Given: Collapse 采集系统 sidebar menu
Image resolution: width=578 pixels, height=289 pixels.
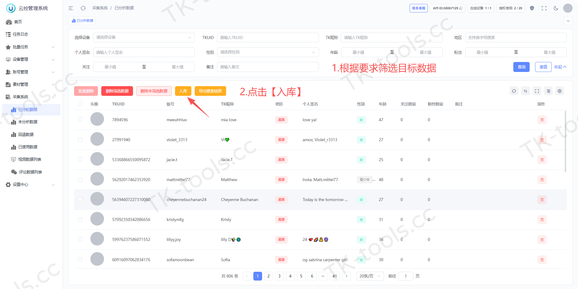Looking at the screenshot, I should pyautogui.click(x=31, y=97).
